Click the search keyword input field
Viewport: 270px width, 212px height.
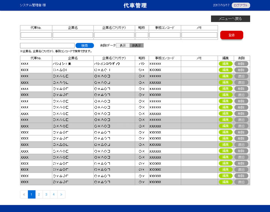click(47, 45)
